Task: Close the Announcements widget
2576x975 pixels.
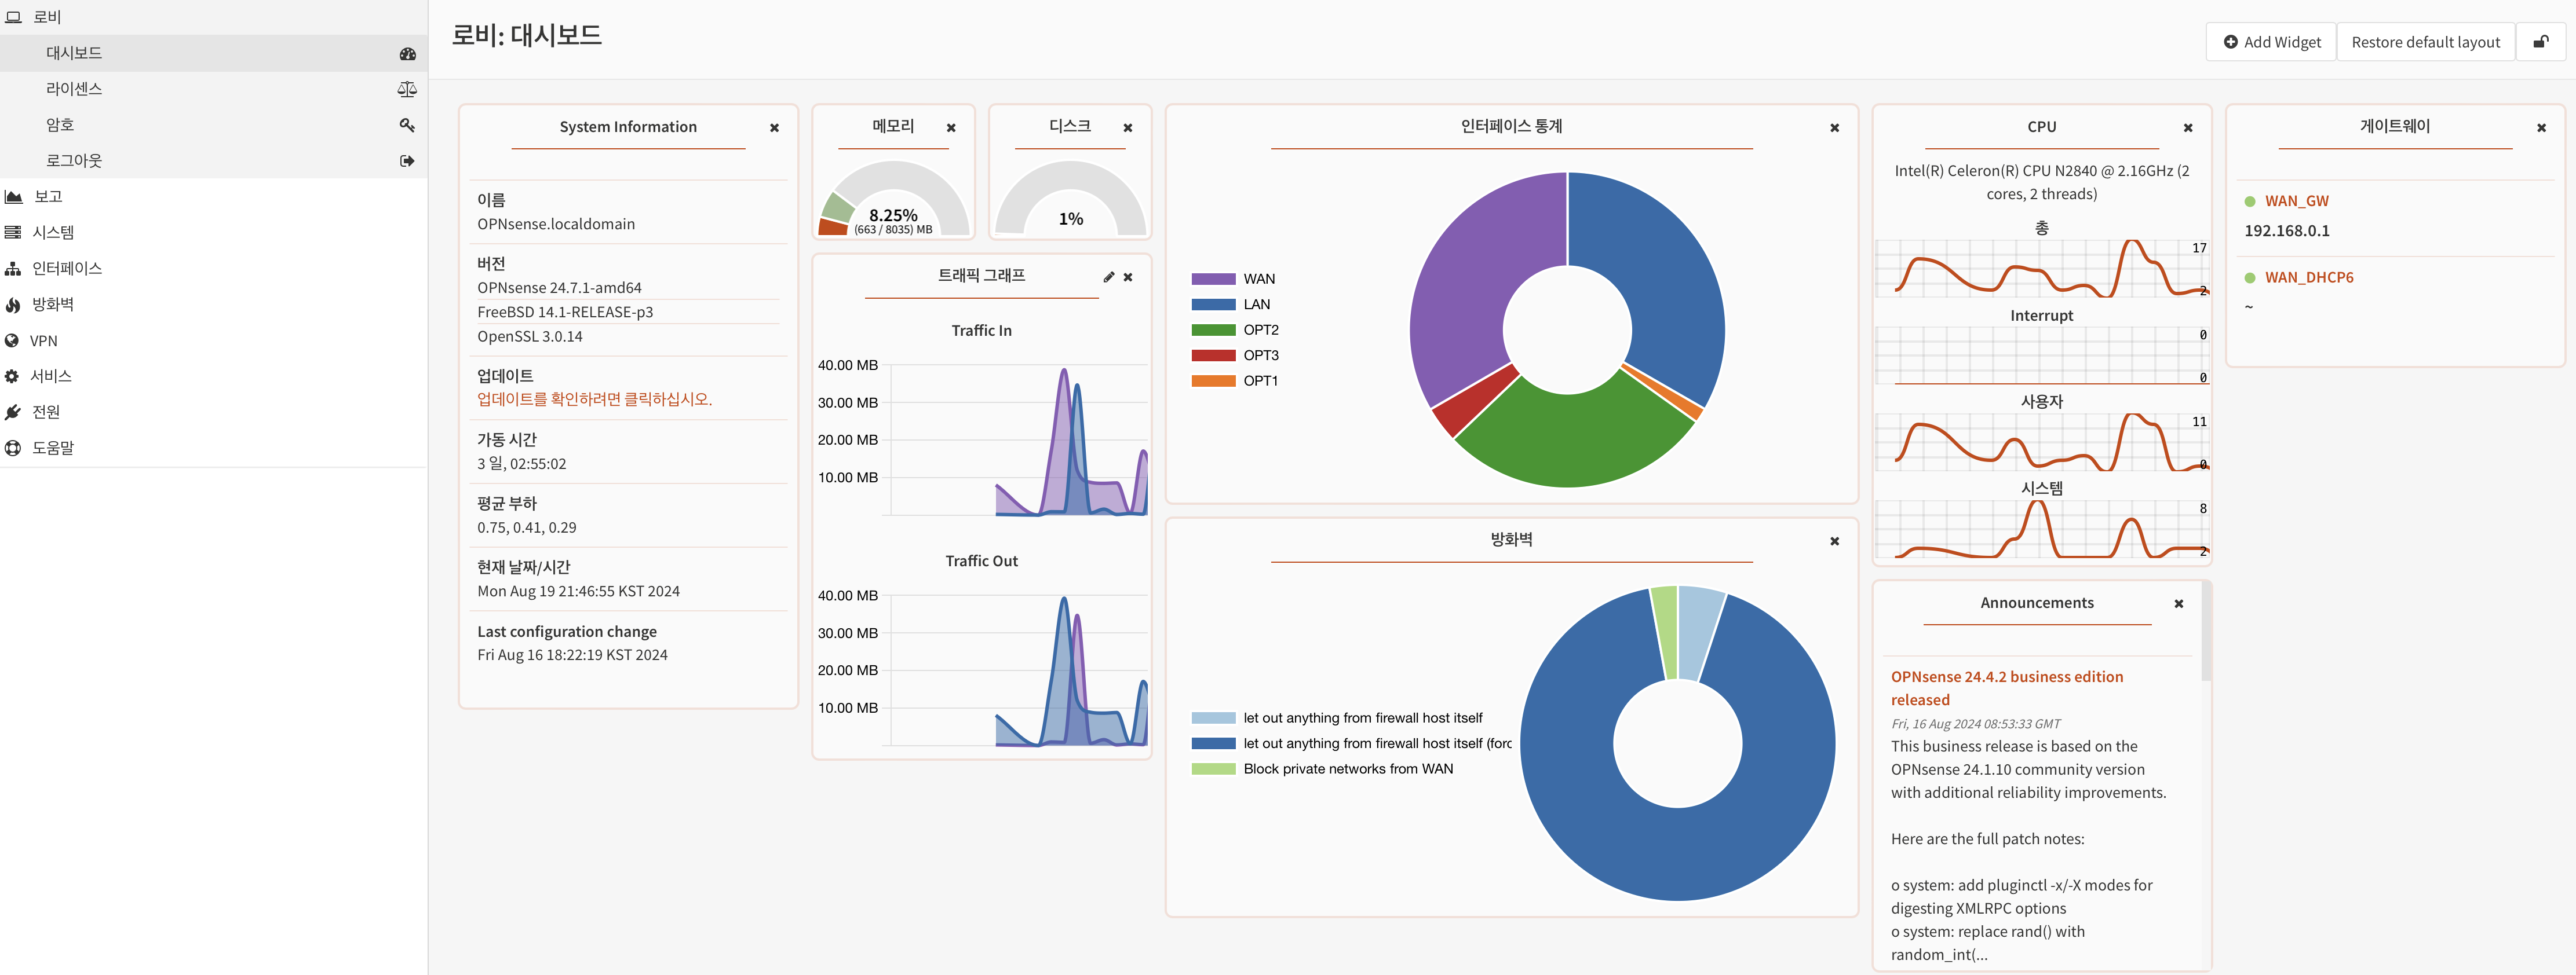Action: click(x=2178, y=603)
